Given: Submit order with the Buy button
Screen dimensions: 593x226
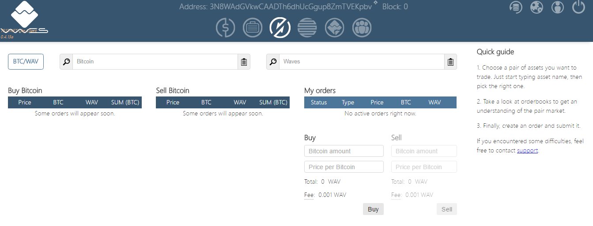Looking at the screenshot, I should click(373, 209).
